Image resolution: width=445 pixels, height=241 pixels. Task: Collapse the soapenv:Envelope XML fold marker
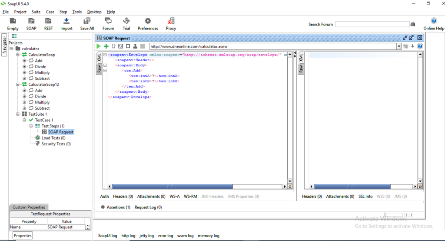105,55
